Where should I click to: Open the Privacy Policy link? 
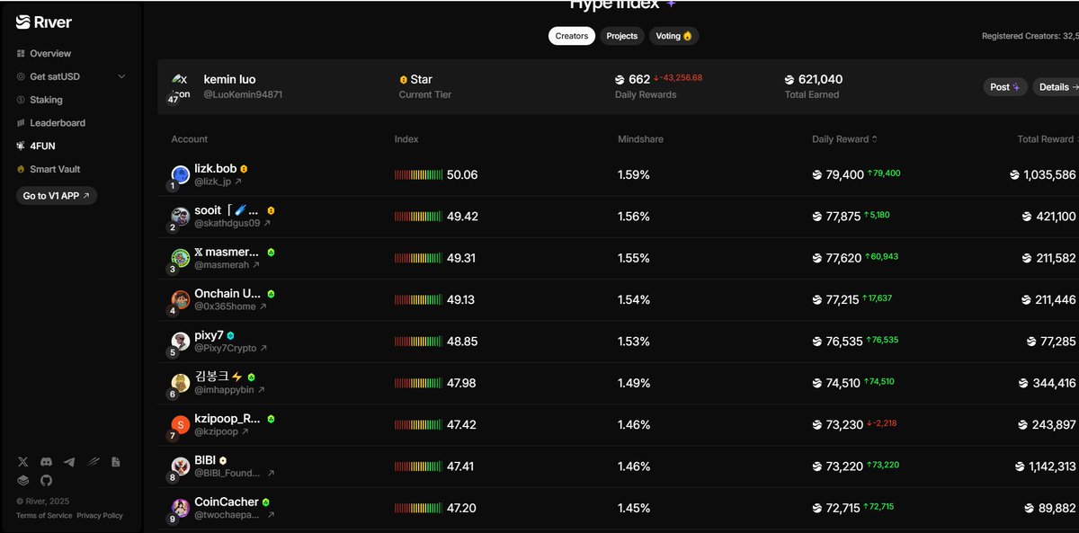[x=100, y=516]
